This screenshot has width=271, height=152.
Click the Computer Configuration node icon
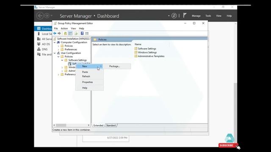coord(58,42)
